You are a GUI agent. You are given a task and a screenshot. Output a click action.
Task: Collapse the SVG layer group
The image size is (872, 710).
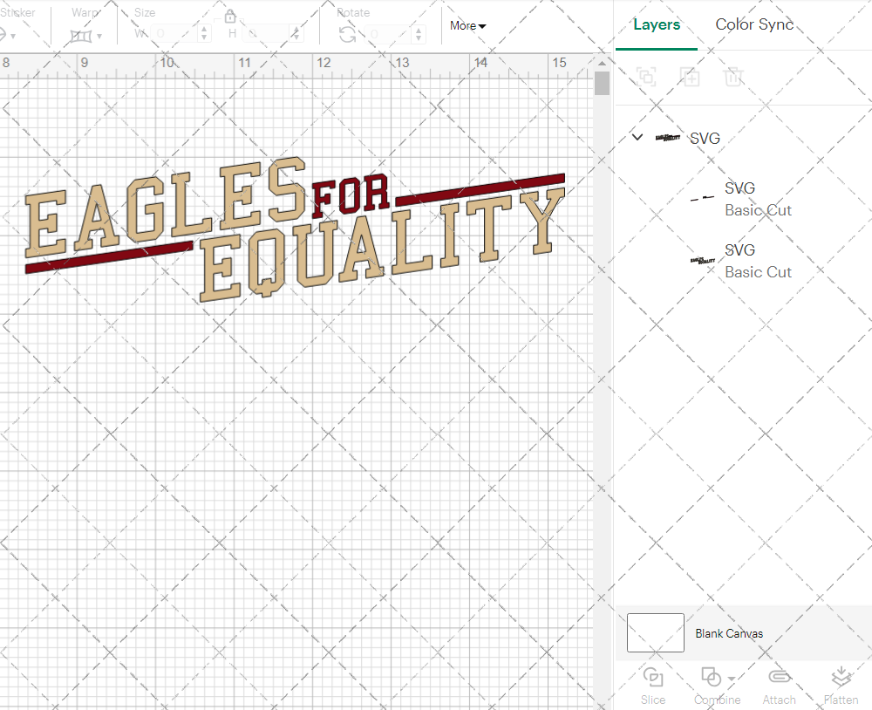[637, 137]
